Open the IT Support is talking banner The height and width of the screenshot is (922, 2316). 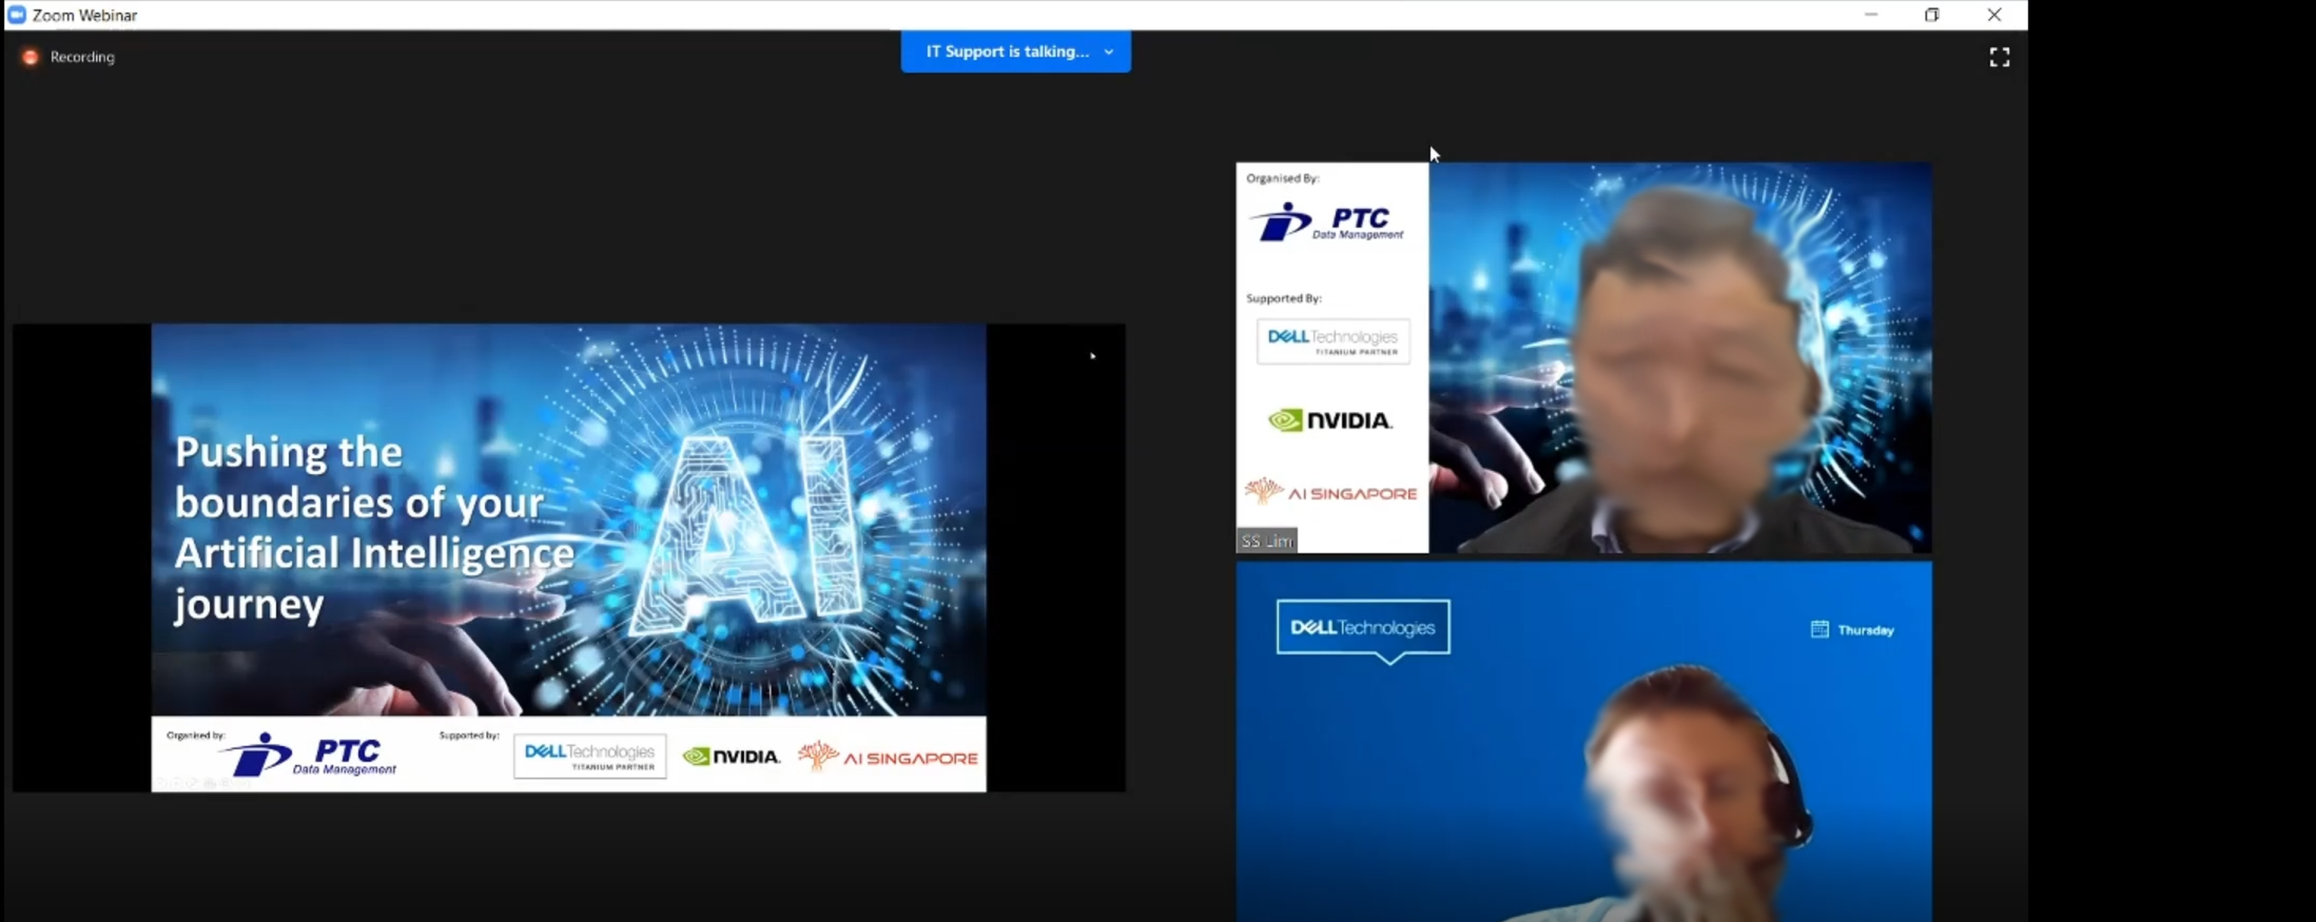click(x=1016, y=51)
